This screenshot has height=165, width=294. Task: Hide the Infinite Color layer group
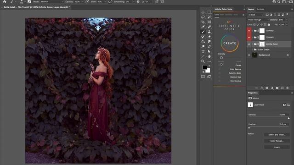click(249, 44)
